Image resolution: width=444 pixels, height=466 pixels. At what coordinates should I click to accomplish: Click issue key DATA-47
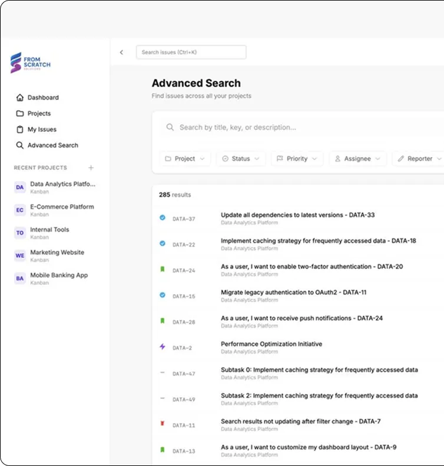click(x=184, y=374)
